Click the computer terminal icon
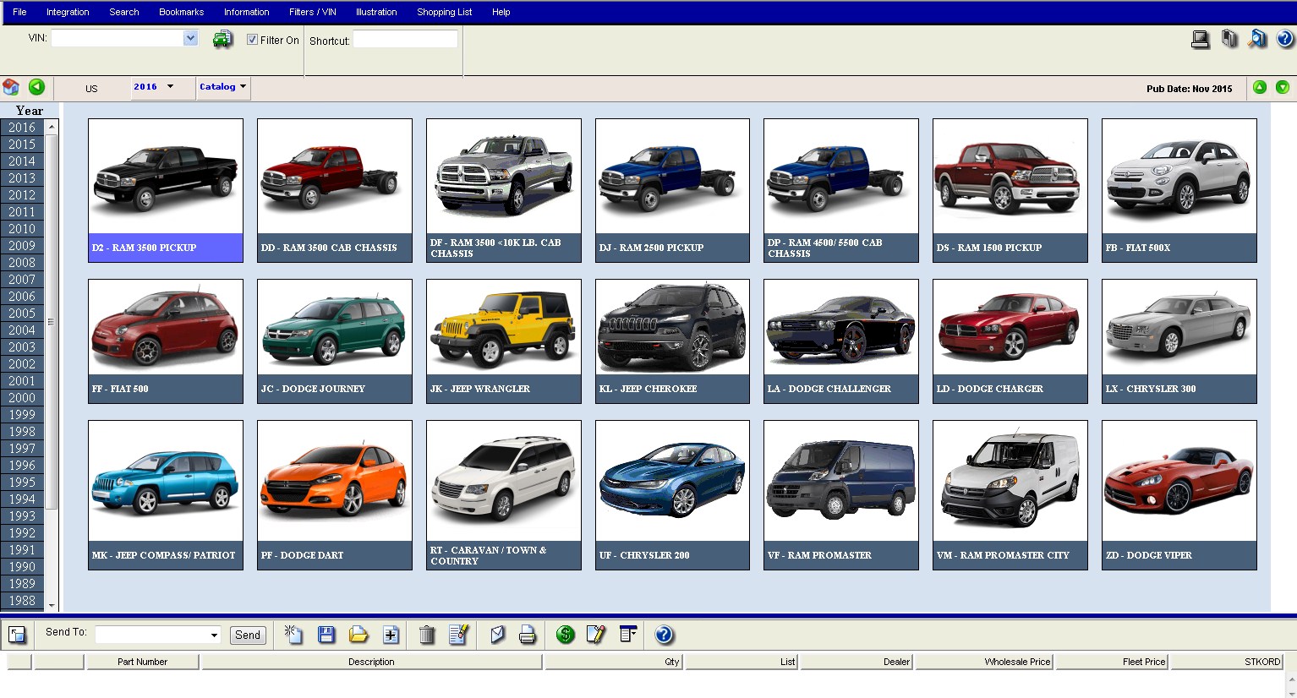Screen dimensions: 1297x698 1200,39
